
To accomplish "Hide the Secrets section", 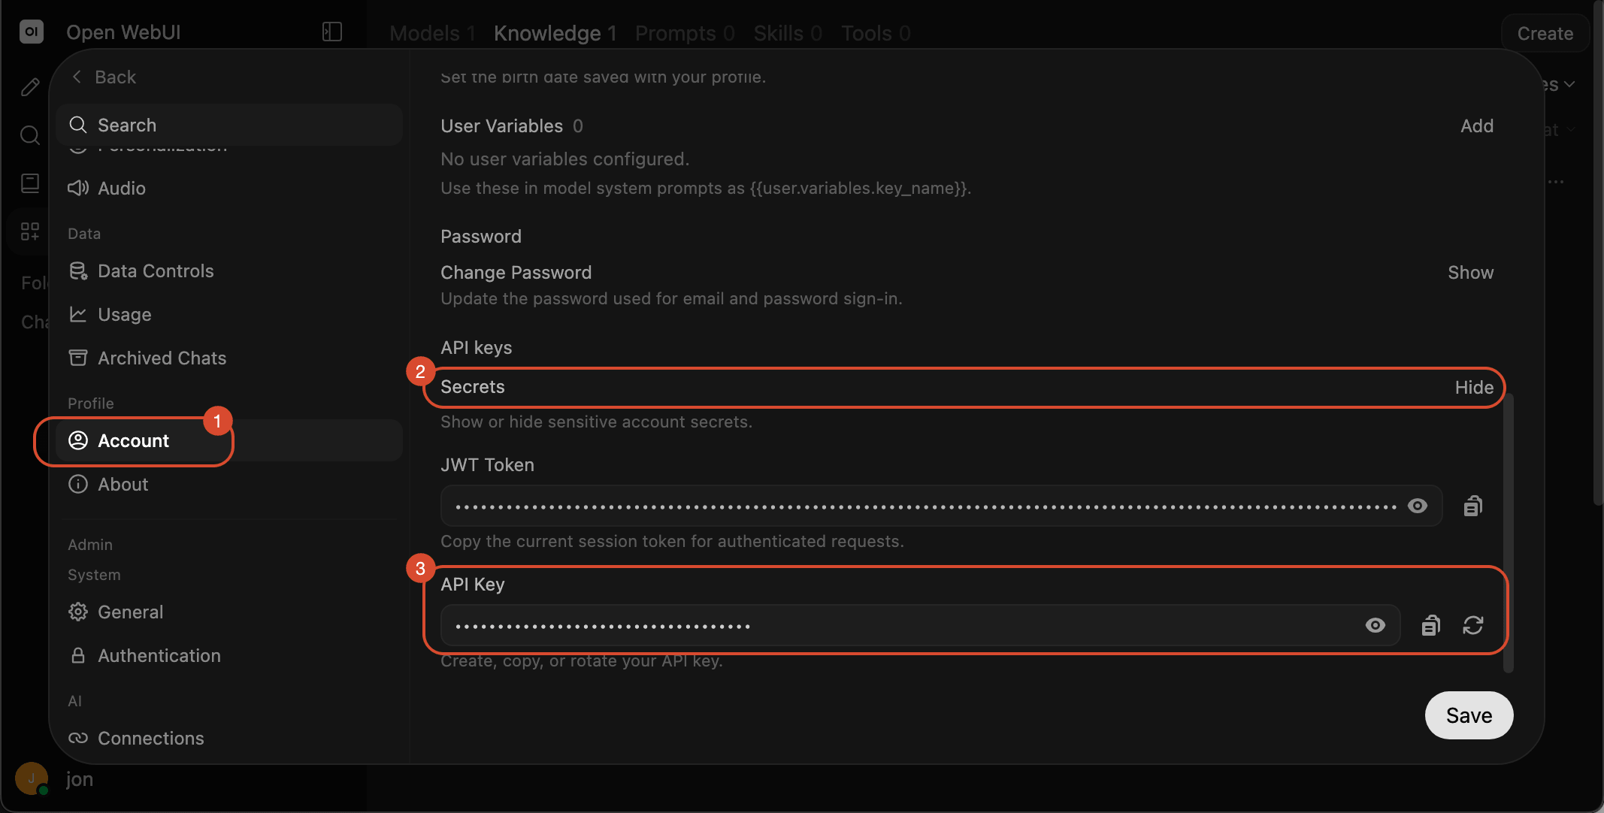I will [1474, 388].
